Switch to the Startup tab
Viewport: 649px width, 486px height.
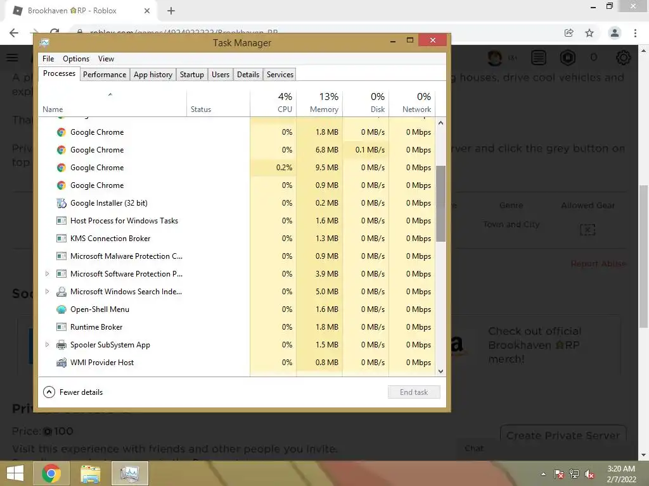[x=192, y=75]
